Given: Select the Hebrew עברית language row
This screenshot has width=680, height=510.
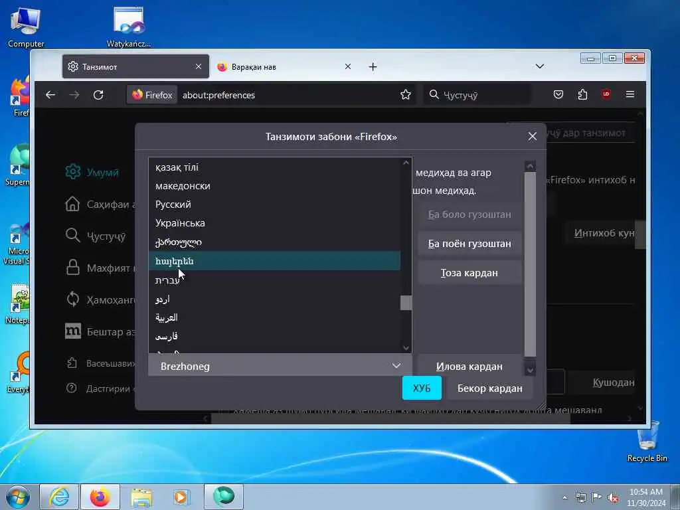Looking at the screenshot, I should click(x=274, y=280).
